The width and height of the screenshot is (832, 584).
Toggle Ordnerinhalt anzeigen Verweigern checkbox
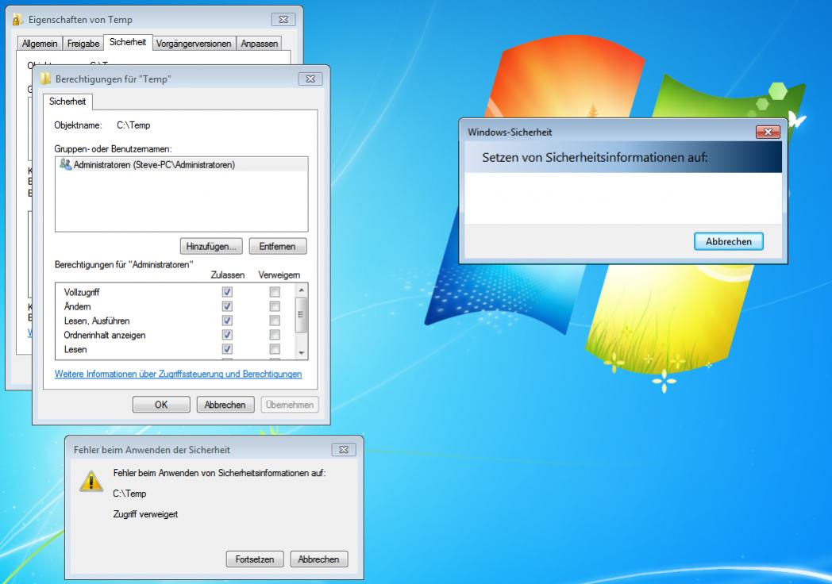click(275, 335)
